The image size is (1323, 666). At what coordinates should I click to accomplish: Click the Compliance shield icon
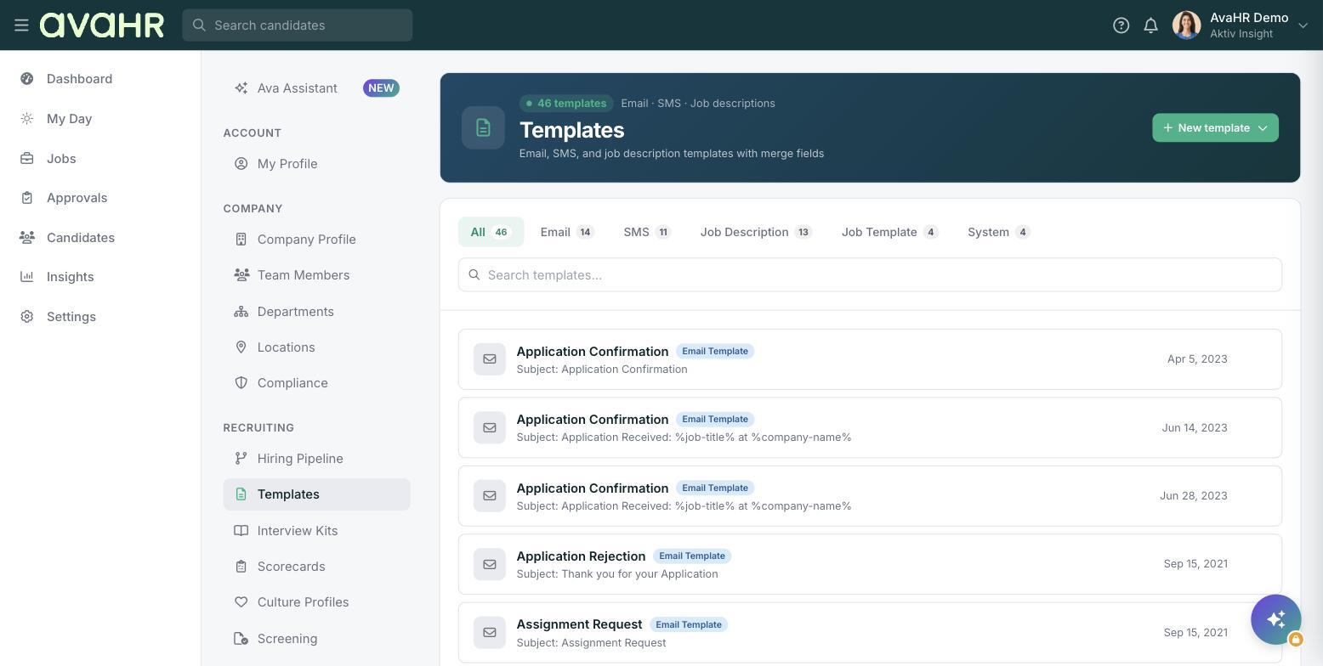tap(241, 383)
